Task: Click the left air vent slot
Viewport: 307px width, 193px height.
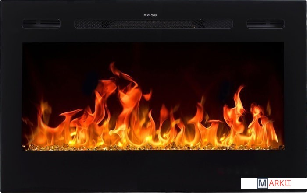Action: (x=41, y=24)
